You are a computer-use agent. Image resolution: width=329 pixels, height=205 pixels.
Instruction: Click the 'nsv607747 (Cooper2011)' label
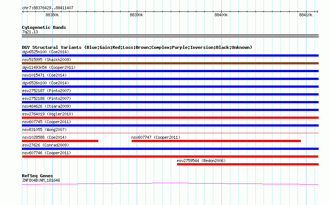(156, 137)
